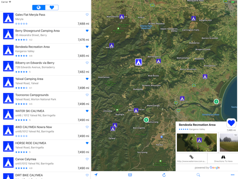This screenshot has width=238, height=179.
Task: Favorite 4WD CALYMEA Nowra Nsw
Action: click(87, 127)
